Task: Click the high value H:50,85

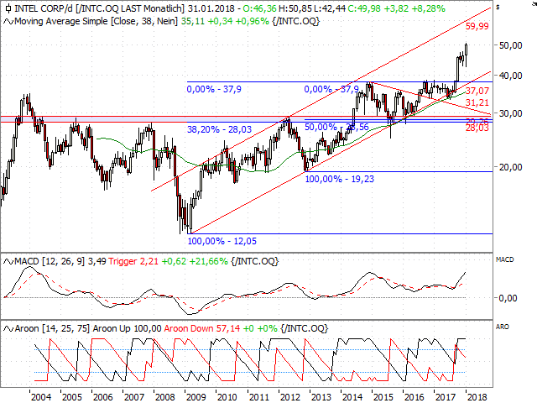Action: 297,8
